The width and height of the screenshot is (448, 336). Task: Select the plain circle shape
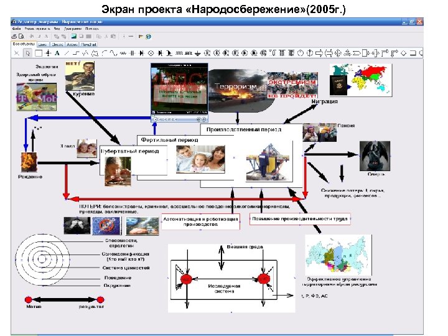(x=301, y=53)
